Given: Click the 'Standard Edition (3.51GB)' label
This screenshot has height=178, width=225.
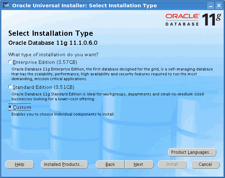Looking at the screenshot, I should tap(44, 87).
